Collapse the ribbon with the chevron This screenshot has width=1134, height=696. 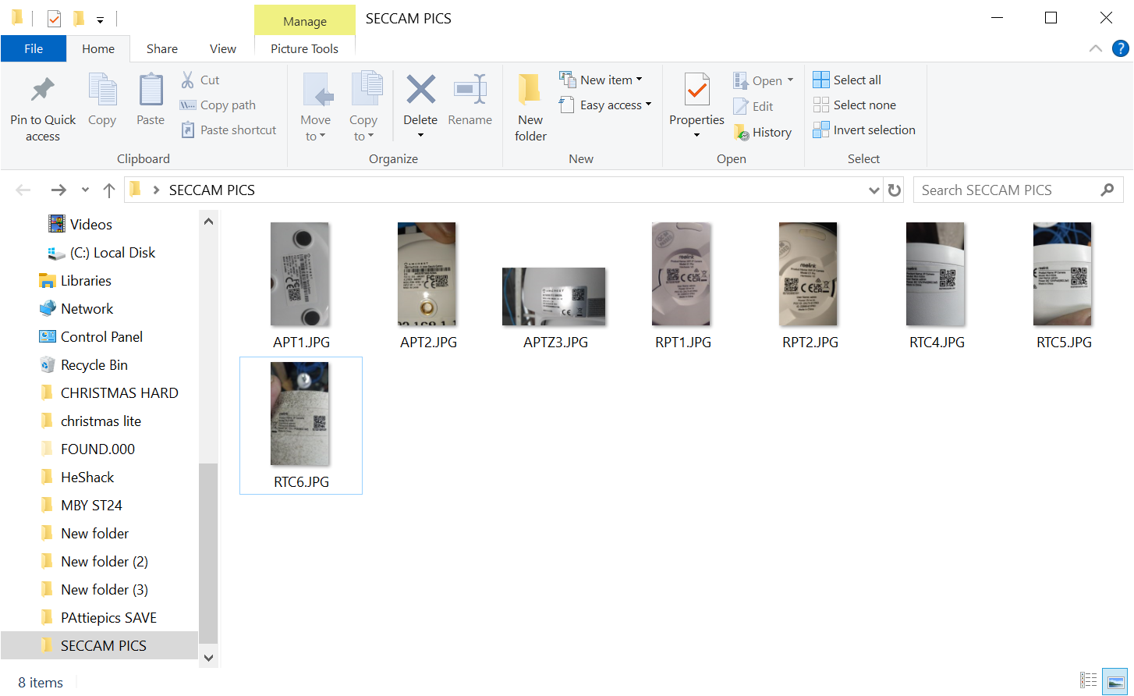point(1096,48)
